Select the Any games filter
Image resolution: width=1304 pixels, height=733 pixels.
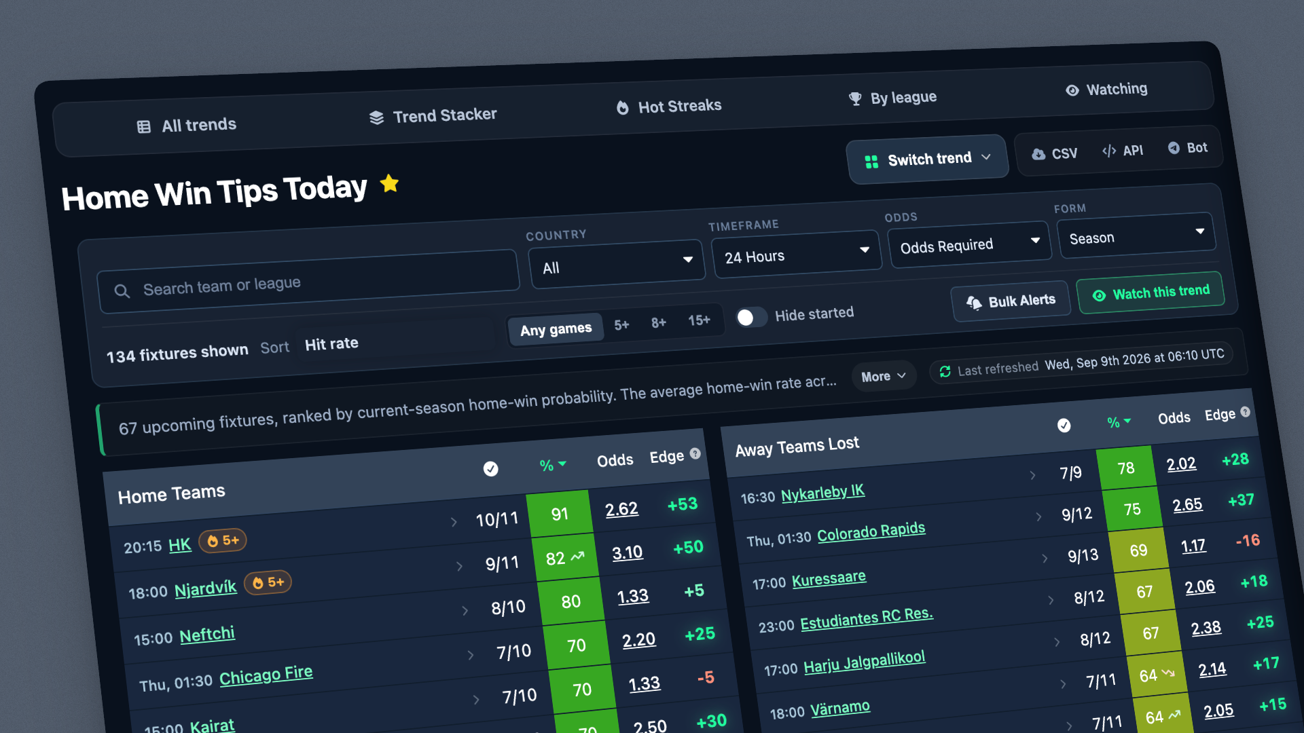556,329
